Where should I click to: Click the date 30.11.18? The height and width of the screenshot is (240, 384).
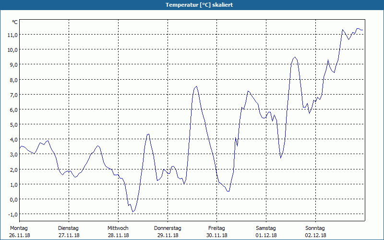[x=217, y=235]
